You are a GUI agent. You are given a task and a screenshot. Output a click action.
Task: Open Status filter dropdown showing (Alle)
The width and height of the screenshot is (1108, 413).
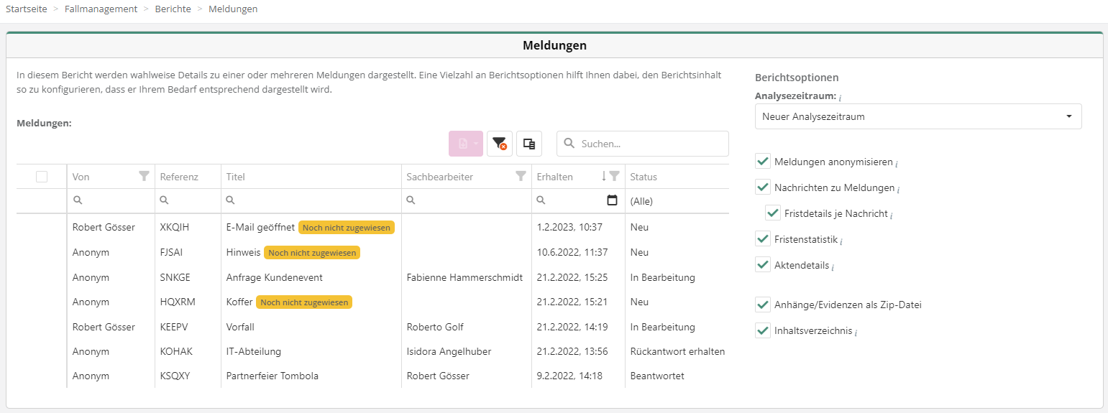click(x=676, y=201)
